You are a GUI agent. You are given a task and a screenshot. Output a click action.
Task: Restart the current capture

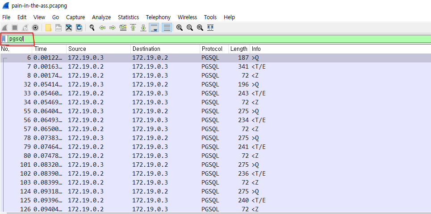pyautogui.click(x=25, y=28)
